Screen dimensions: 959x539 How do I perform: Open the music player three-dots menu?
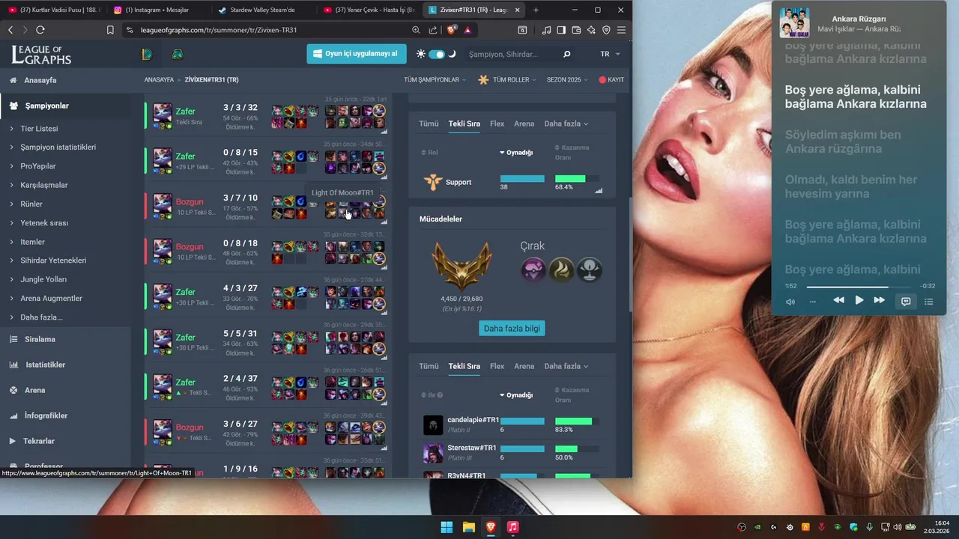pos(812,302)
